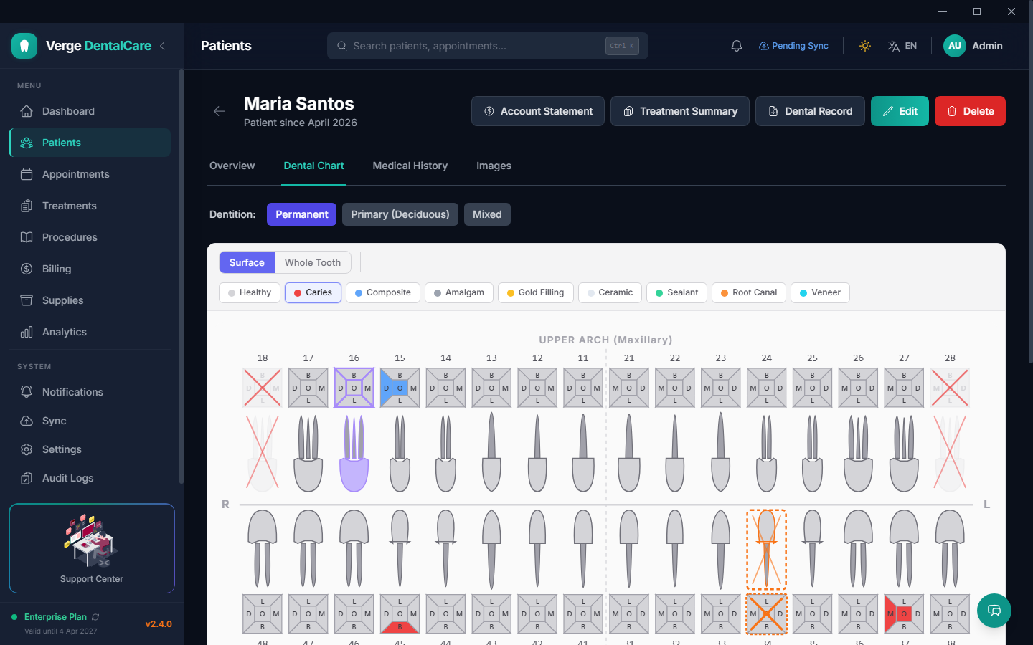Screen dimensions: 1033x645
Task: Choose the Veneer condition chip
Action: [x=820, y=292]
